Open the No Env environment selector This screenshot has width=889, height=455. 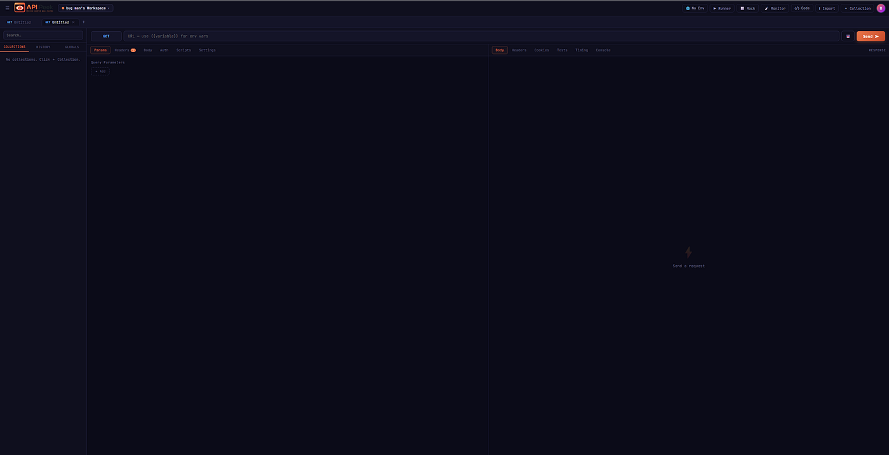(x=695, y=8)
